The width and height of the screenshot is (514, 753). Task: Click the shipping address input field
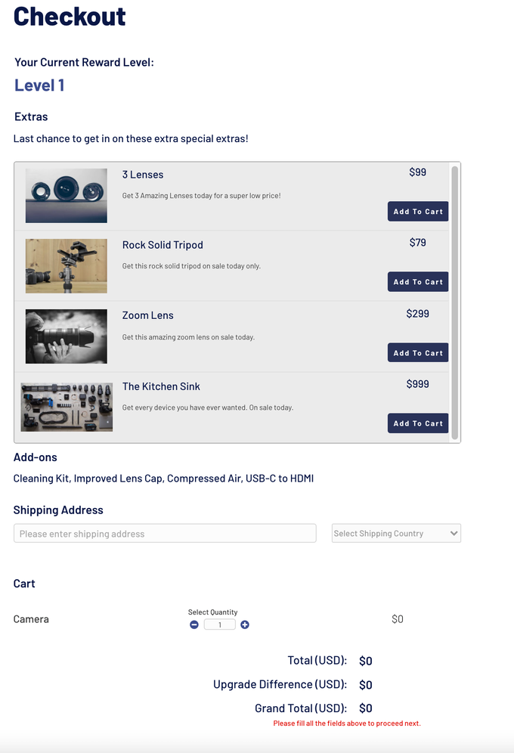165,534
